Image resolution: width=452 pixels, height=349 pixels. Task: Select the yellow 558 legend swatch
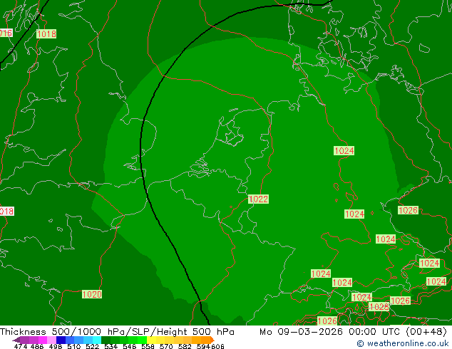[151, 340]
